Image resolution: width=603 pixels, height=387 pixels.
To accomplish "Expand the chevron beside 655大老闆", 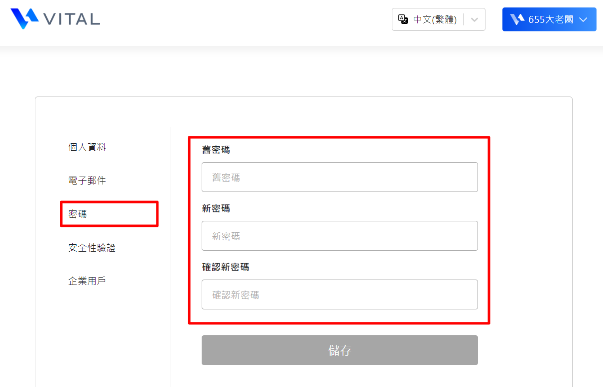I will tap(584, 19).
